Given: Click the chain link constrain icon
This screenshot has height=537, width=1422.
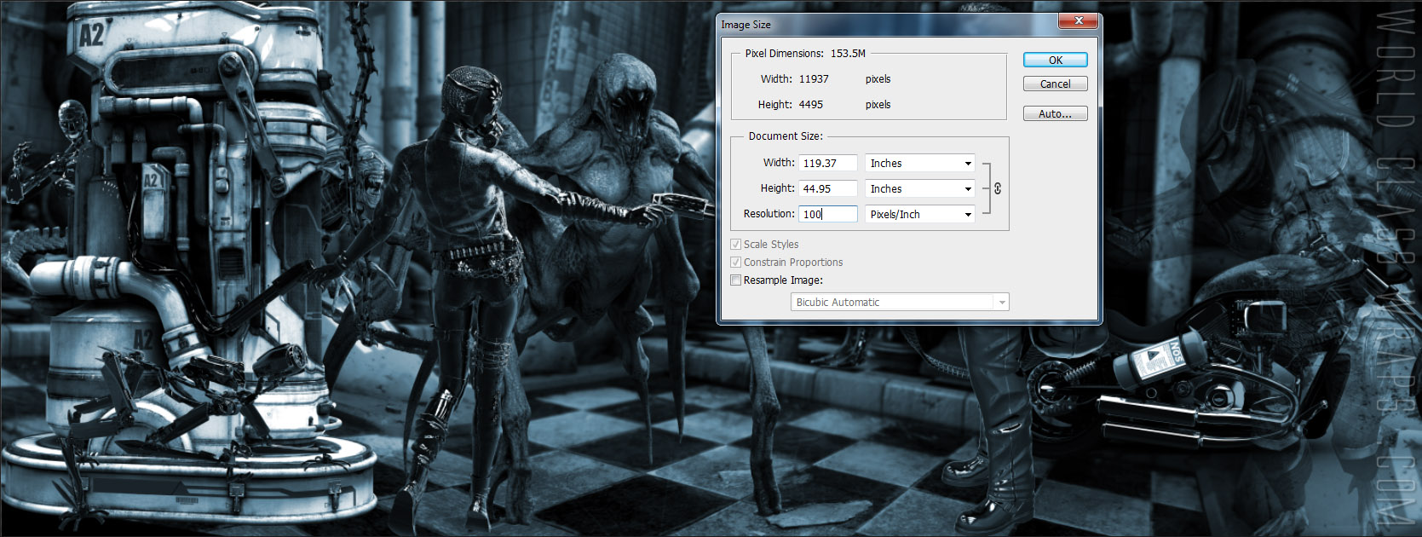Looking at the screenshot, I should click(x=998, y=188).
